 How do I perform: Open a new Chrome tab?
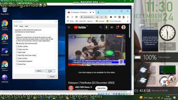point(98,12)
